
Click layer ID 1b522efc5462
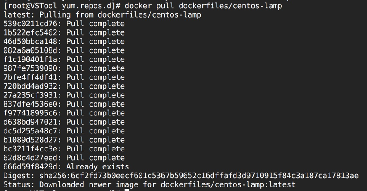click(x=30, y=32)
